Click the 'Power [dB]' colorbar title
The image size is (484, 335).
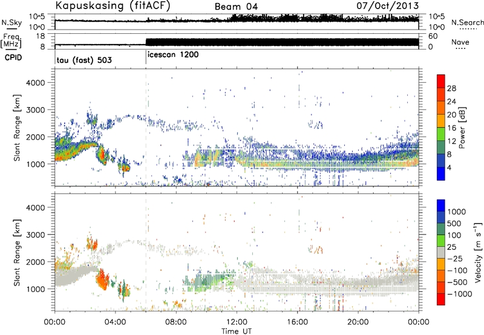(x=462, y=128)
